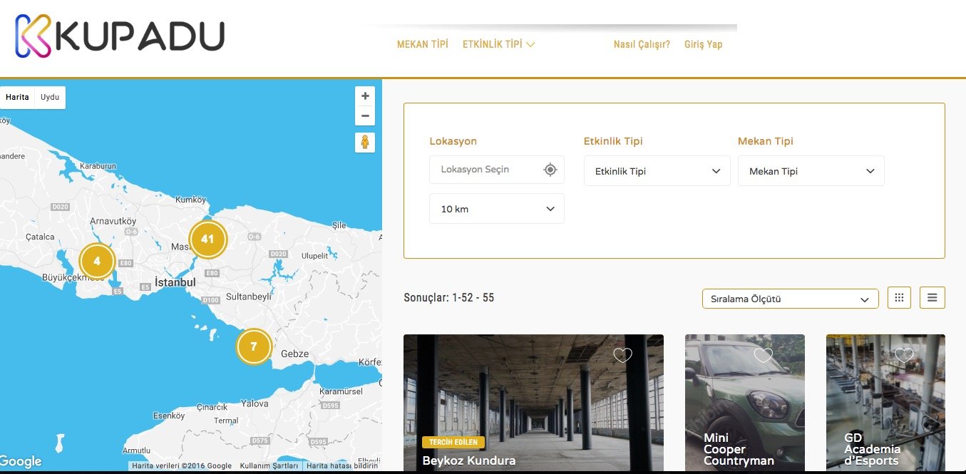Click the locate-me target icon

tap(550, 170)
